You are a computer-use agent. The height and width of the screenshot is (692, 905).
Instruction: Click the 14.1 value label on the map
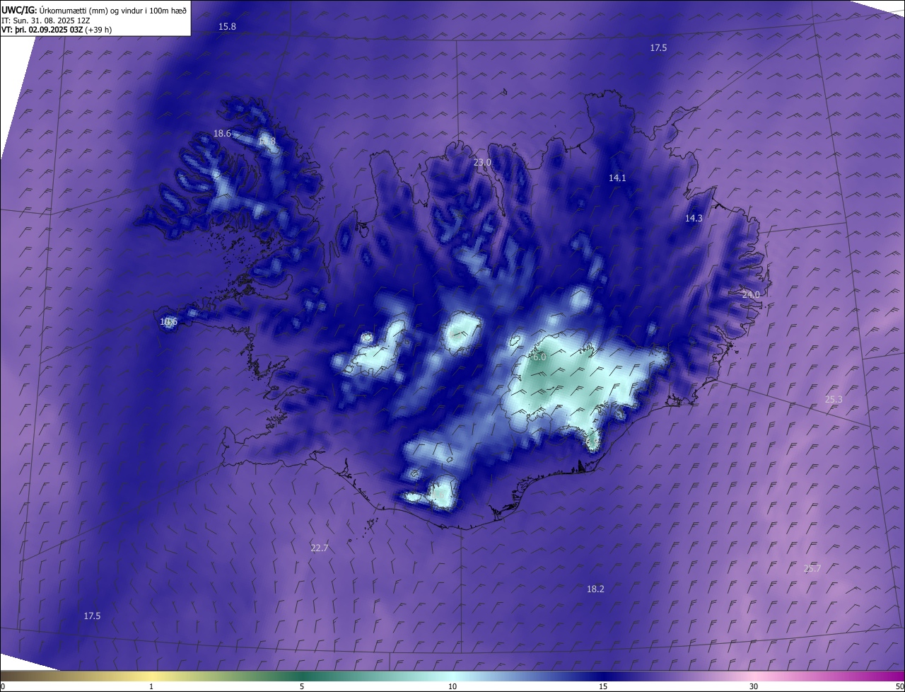(x=617, y=178)
